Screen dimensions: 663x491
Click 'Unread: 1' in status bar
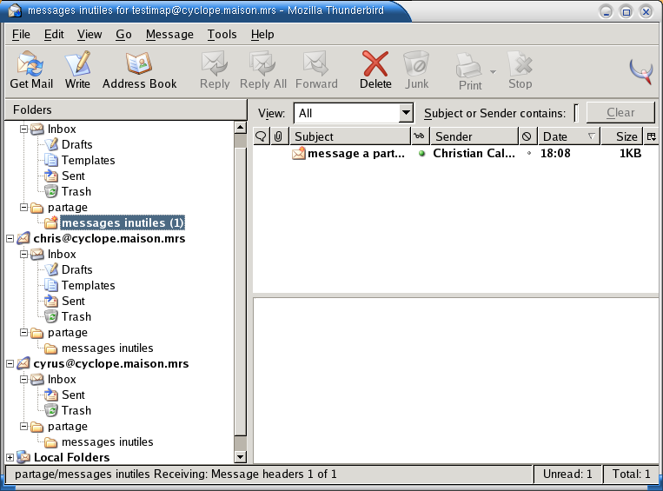click(x=567, y=474)
